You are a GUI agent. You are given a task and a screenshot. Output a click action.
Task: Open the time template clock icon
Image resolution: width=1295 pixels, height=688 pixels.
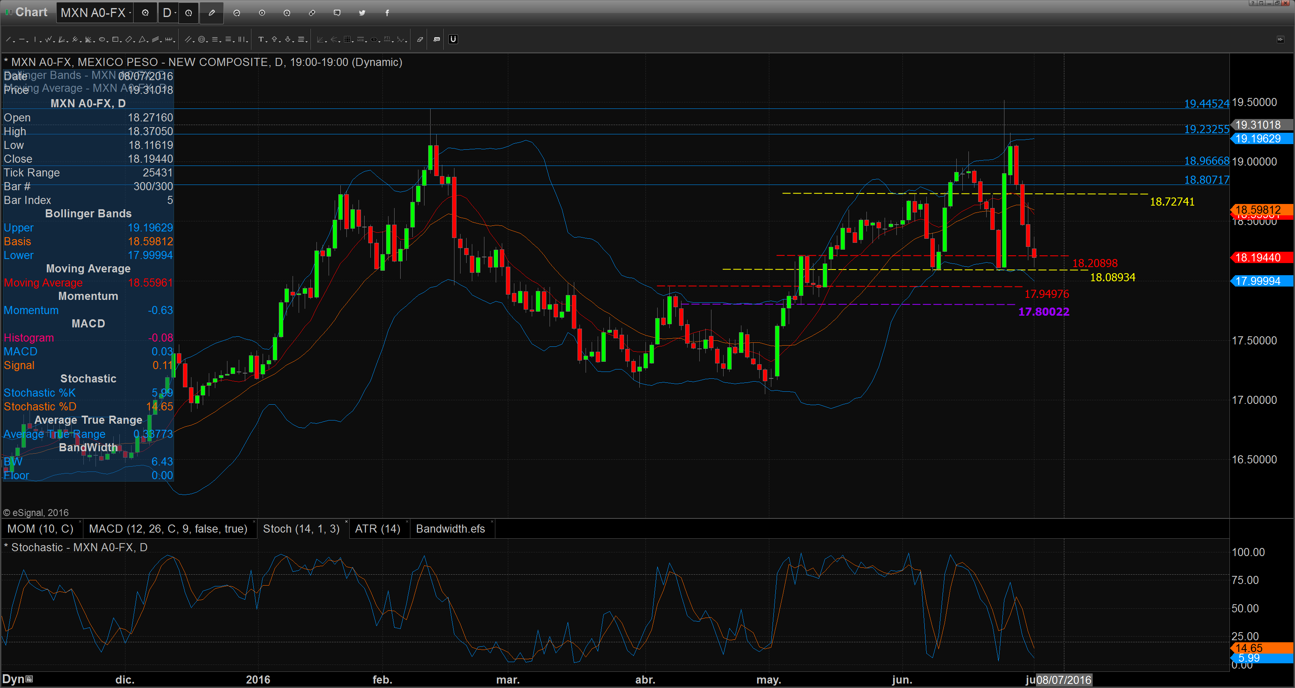(x=189, y=13)
